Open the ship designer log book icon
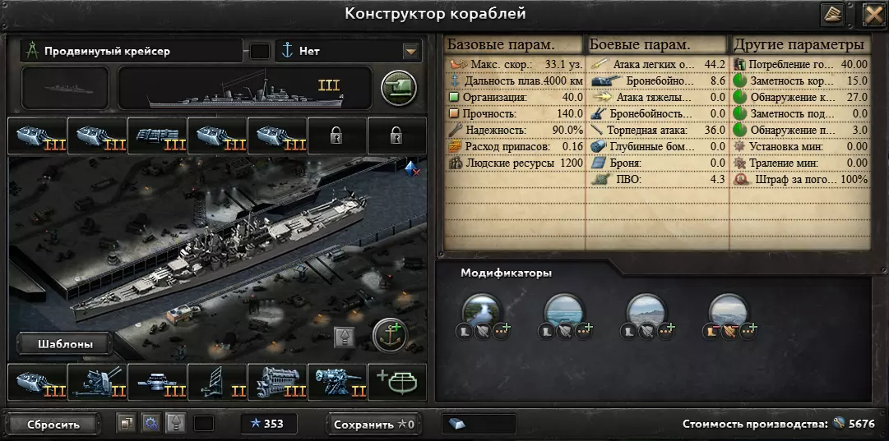This screenshot has height=441, width=889. click(832, 14)
